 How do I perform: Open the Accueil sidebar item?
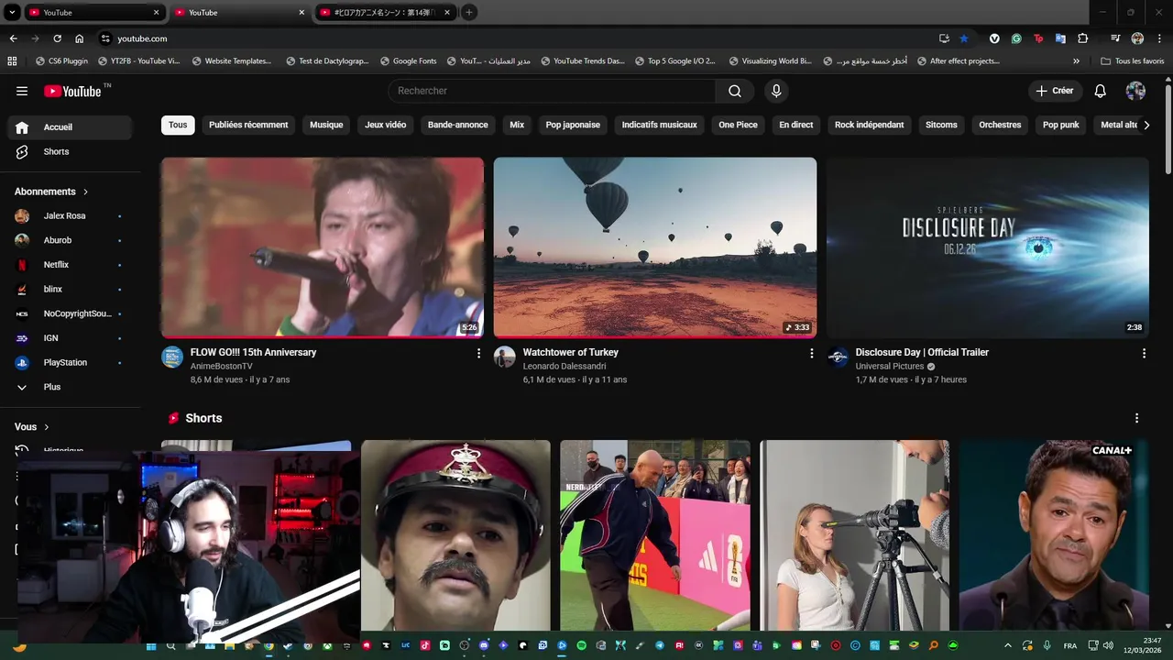coord(70,127)
